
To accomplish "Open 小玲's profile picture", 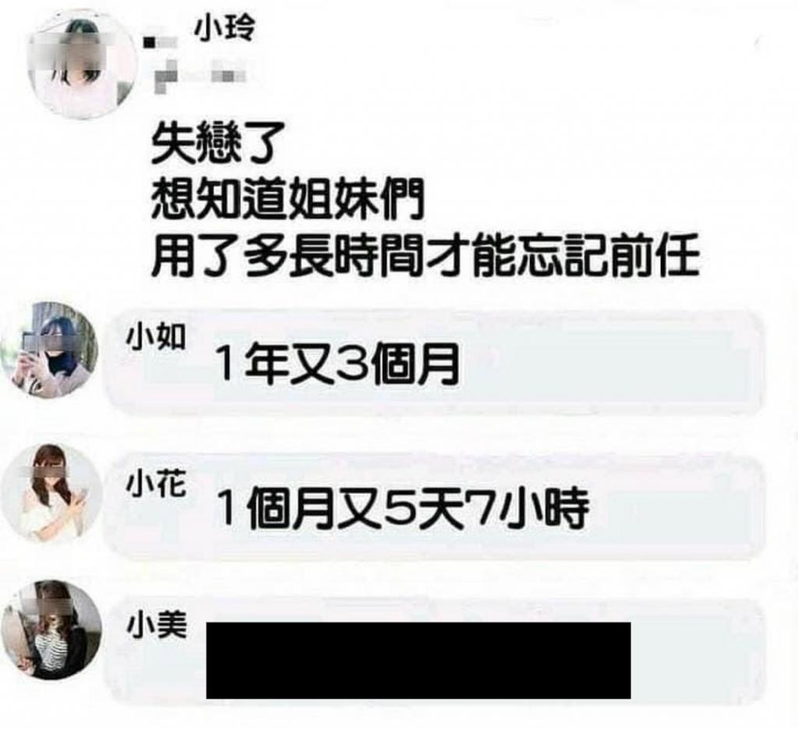I will coord(81,65).
